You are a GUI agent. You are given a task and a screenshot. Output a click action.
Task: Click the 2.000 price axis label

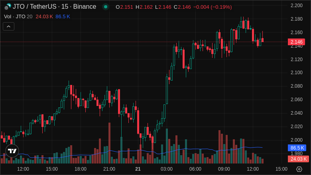(297, 140)
